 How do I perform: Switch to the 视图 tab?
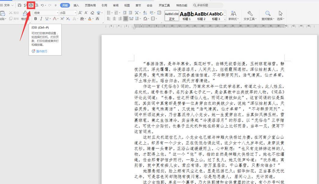pos(127,5)
